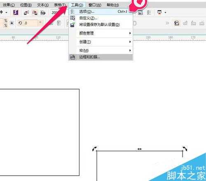Click the options icon in the standard toolbar
The width and height of the screenshot is (206, 181).
point(149,12)
